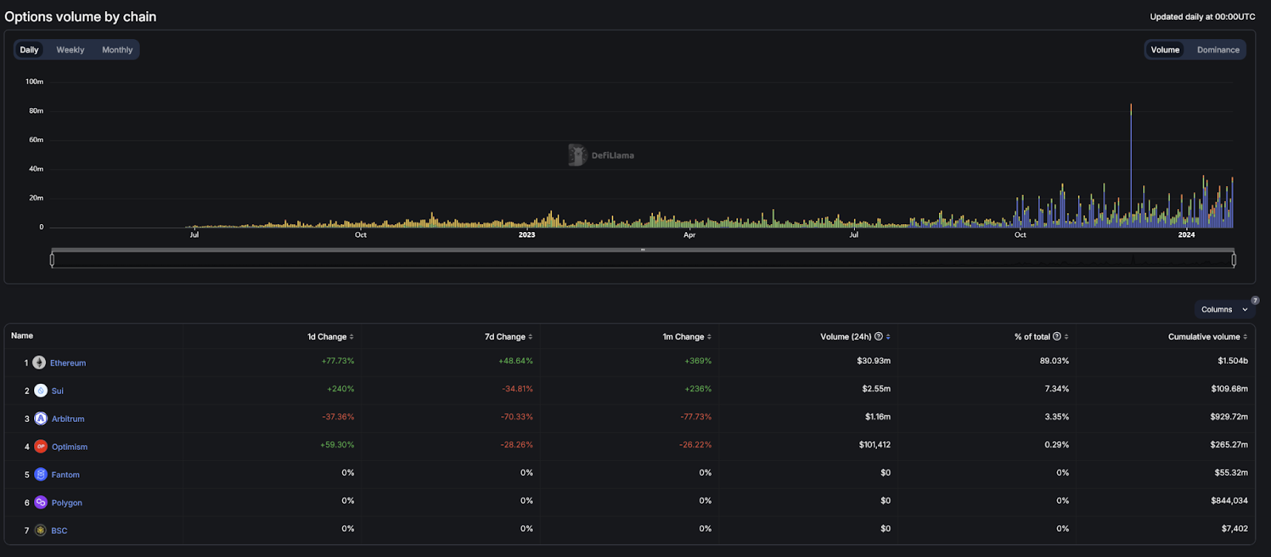The width and height of the screenshot is (1271, 557).
Task: Click the center grip of range slider
Action: coord(643,249)
